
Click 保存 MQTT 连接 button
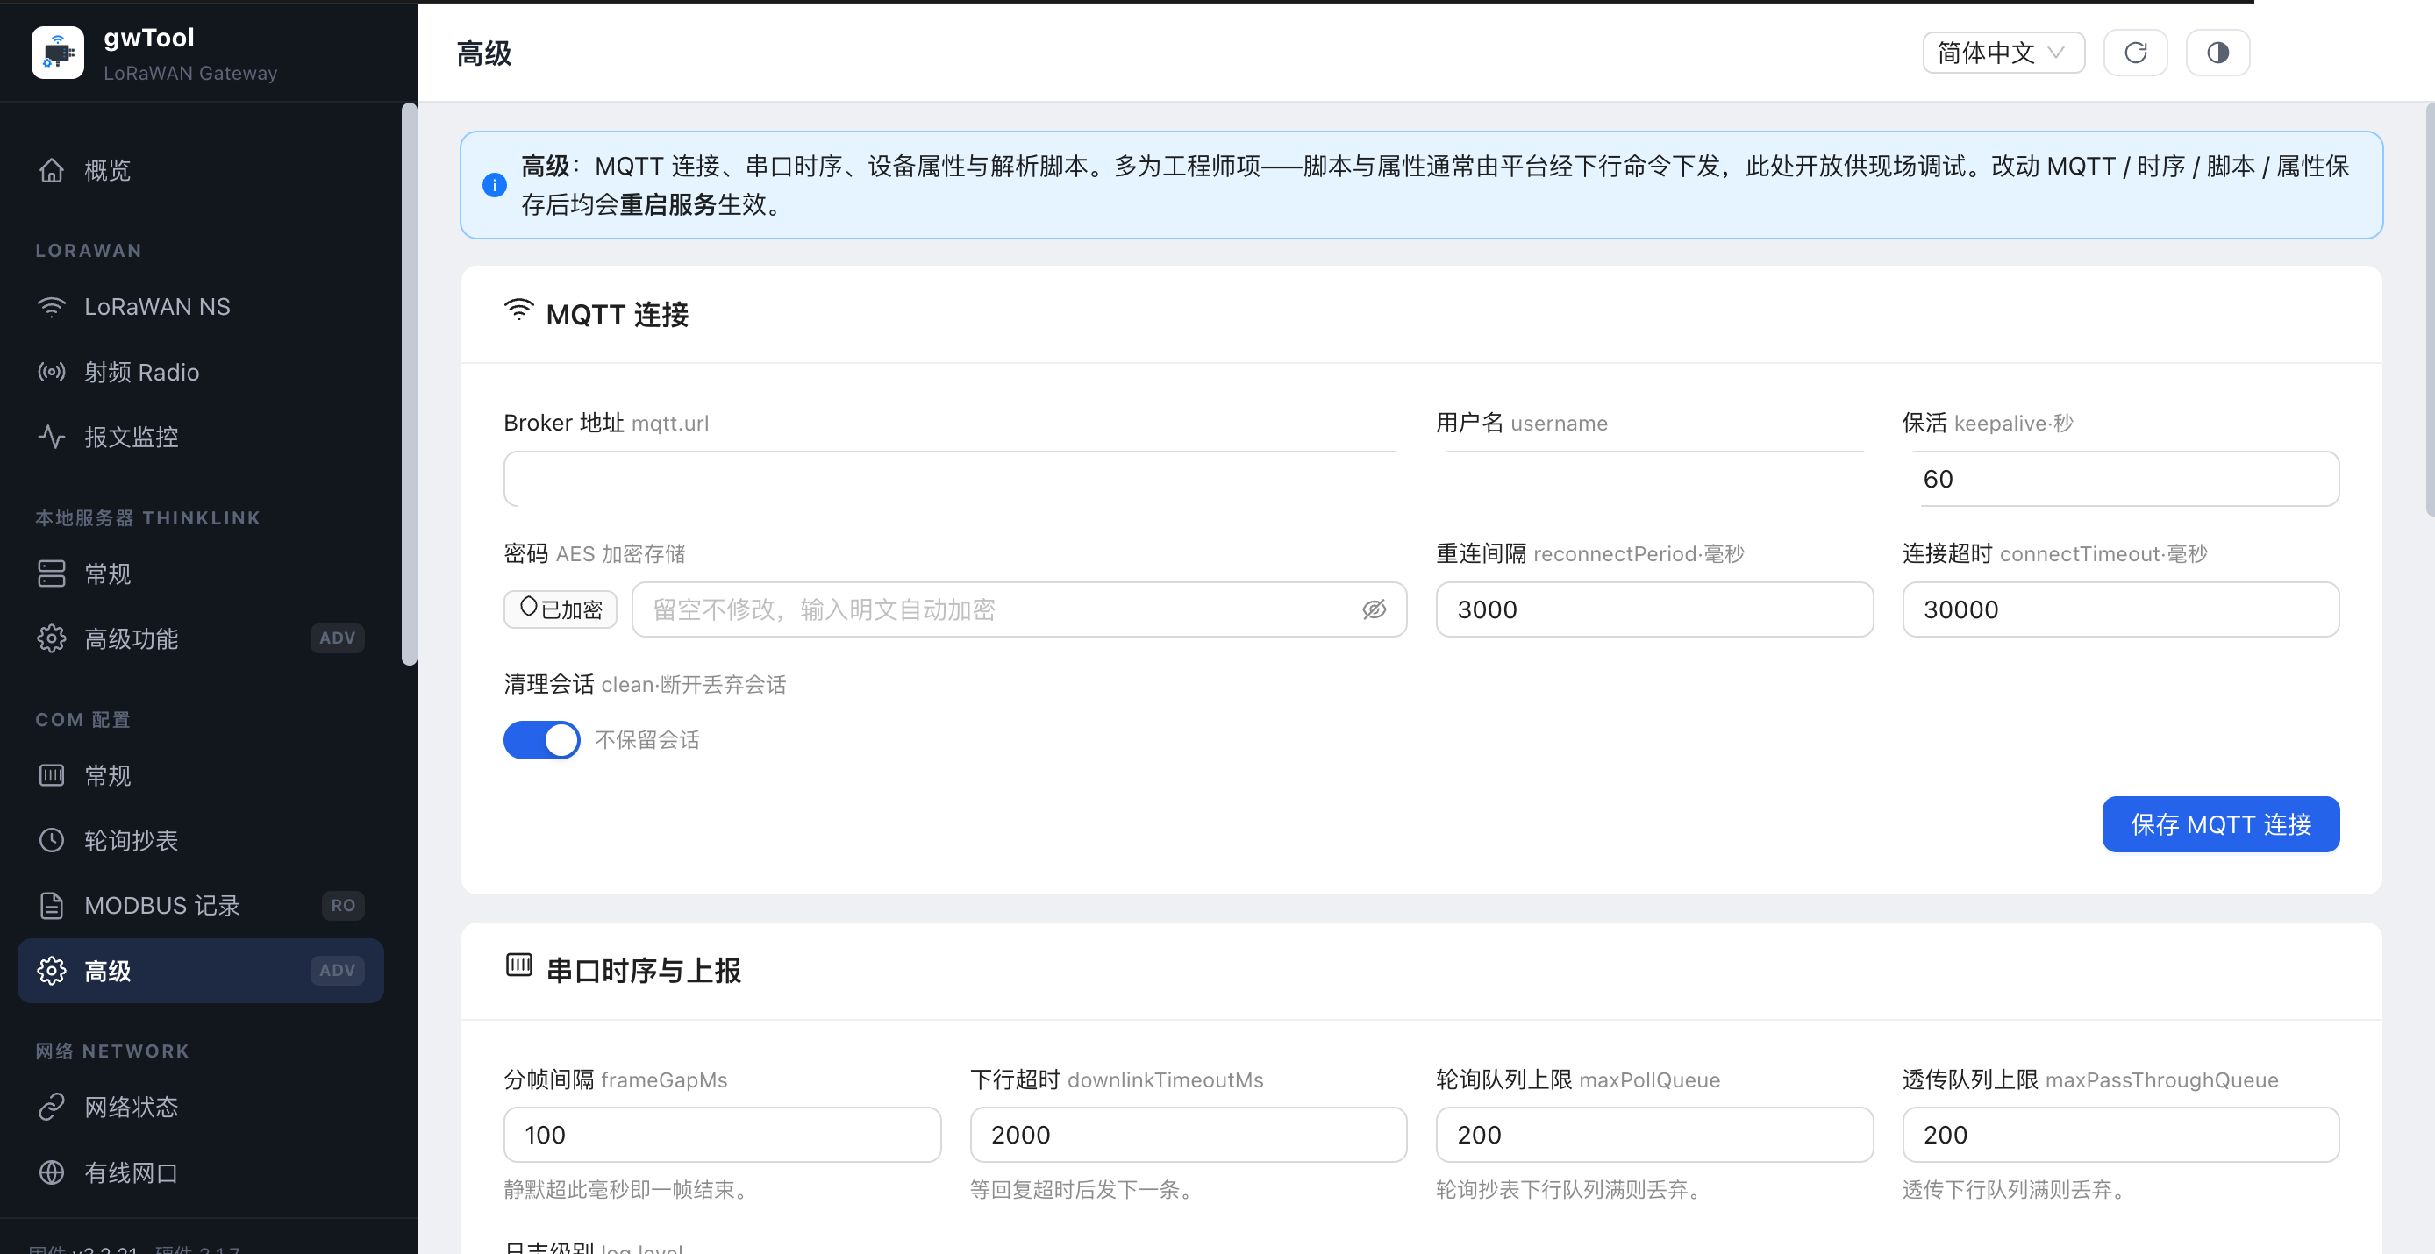[2220, 824]
